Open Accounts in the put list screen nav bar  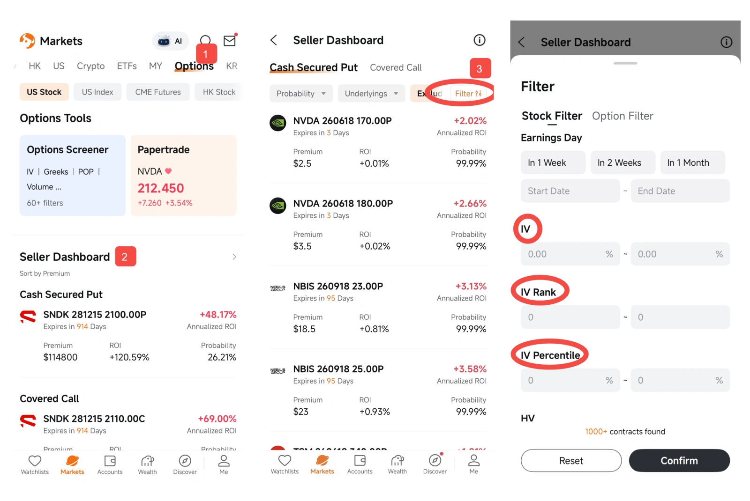click(x=360, y=464)
